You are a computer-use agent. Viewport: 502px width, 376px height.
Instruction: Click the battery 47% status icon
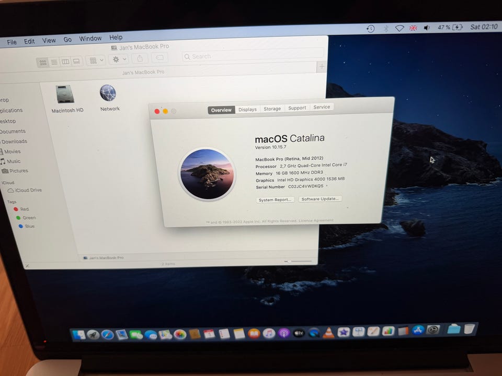(450, 27)
